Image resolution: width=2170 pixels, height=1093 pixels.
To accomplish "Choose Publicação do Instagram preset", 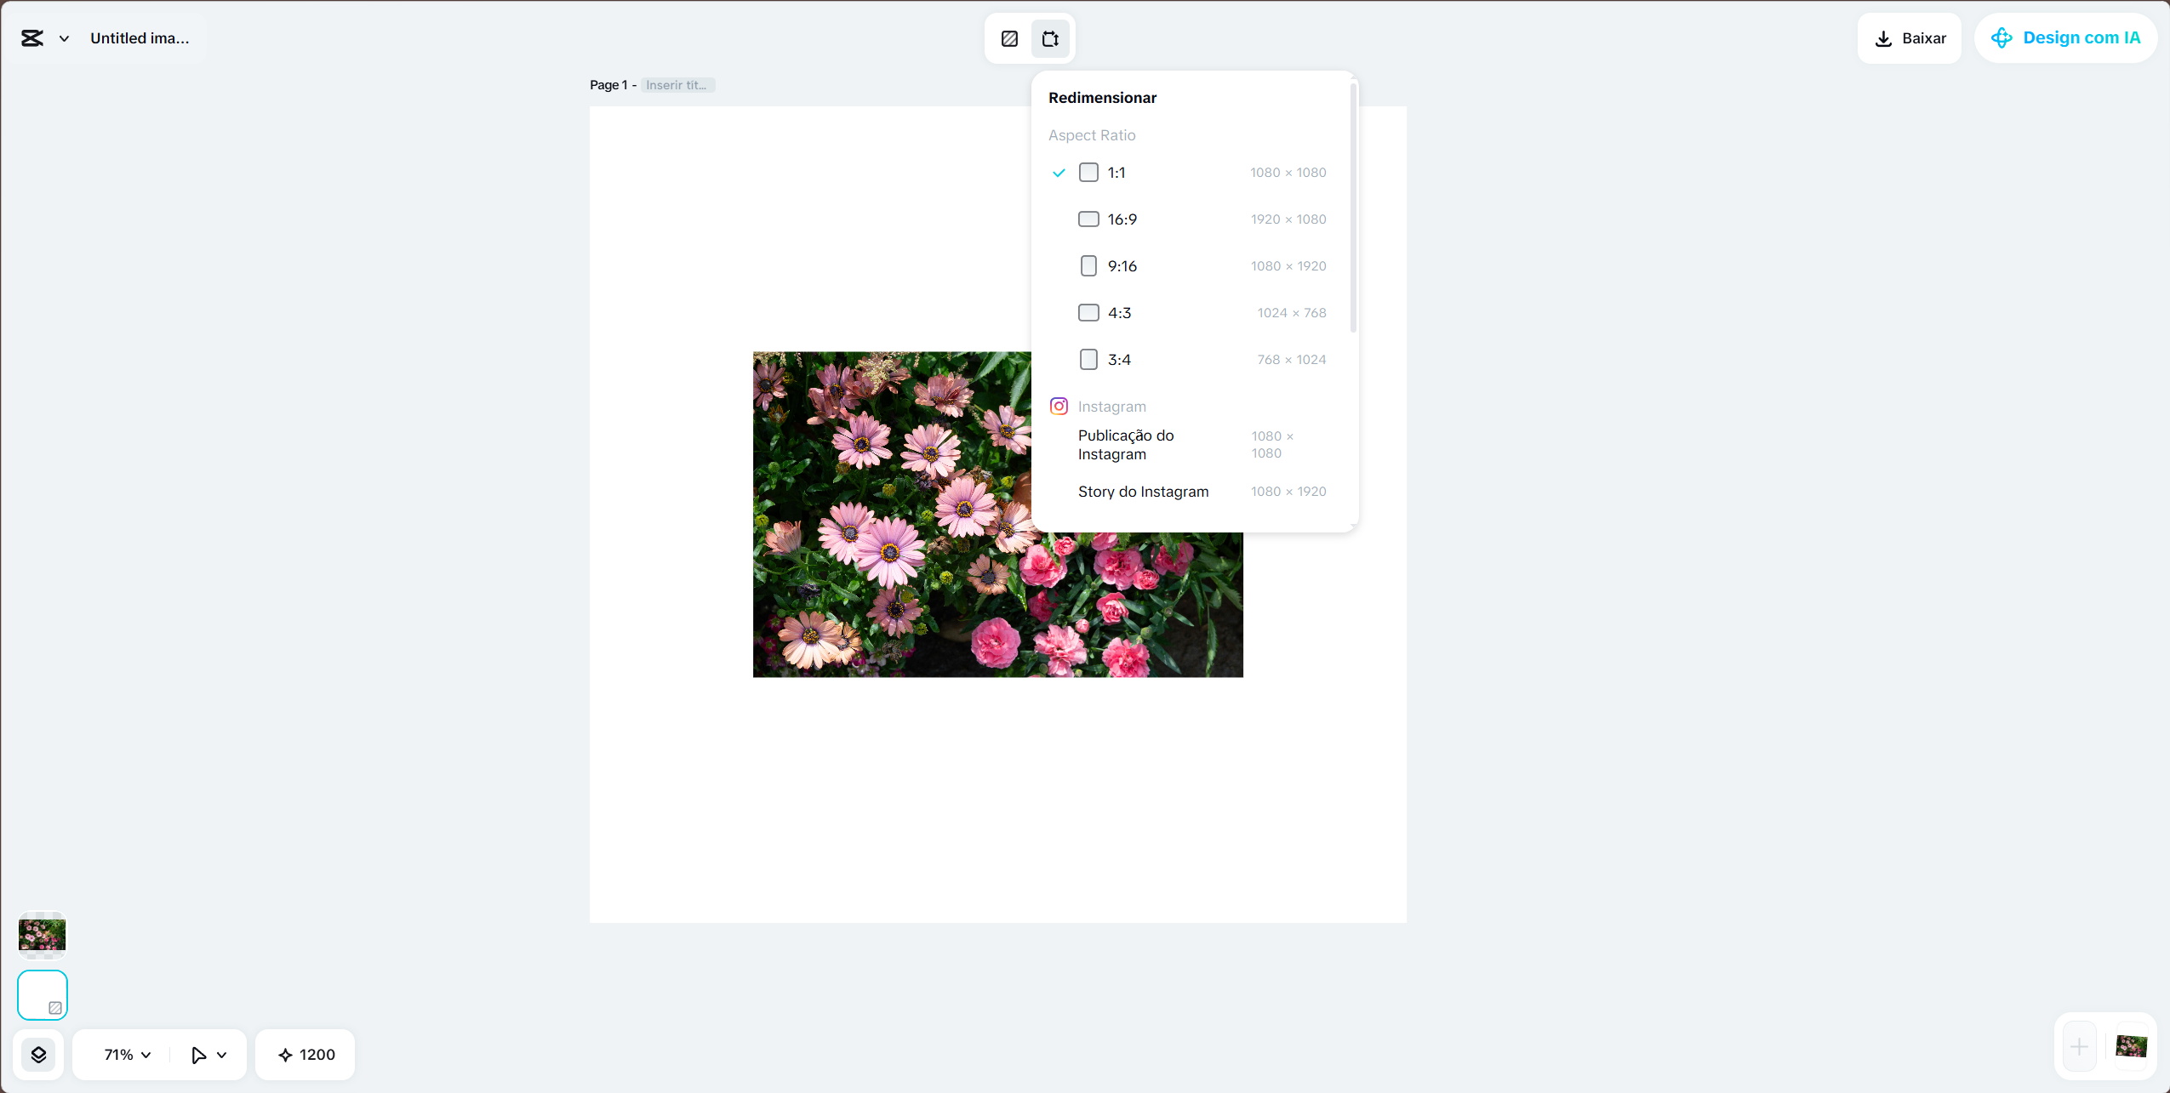I will [x=1126, y=444].
